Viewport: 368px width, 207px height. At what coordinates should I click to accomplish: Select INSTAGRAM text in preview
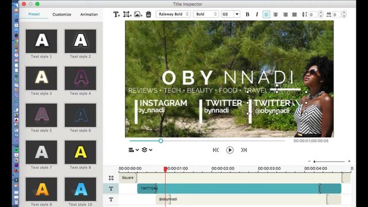pyautogui.click(x=163, y=103)
